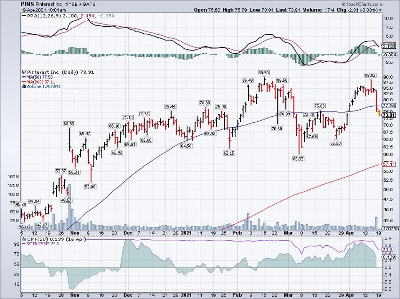Select the 66.60 price label

coord(146,140)
